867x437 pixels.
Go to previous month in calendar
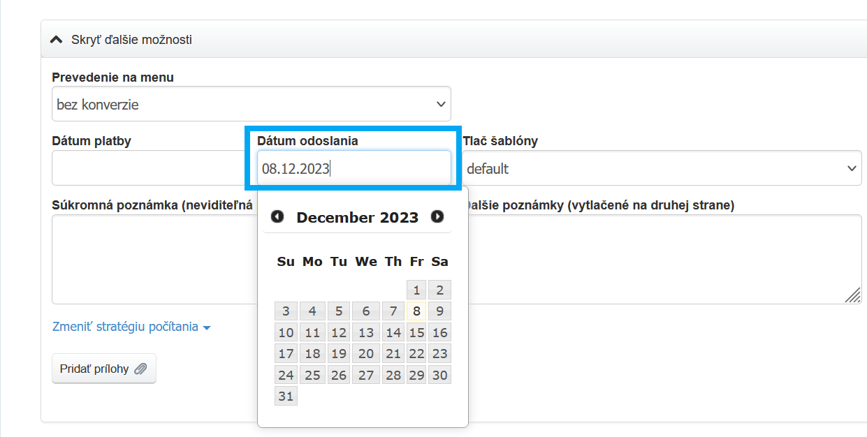click(277, 217)
